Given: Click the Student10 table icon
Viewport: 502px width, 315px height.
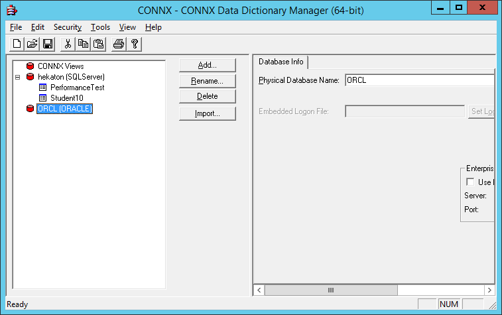Looking at the screenshot, I should tap(42, 97).
